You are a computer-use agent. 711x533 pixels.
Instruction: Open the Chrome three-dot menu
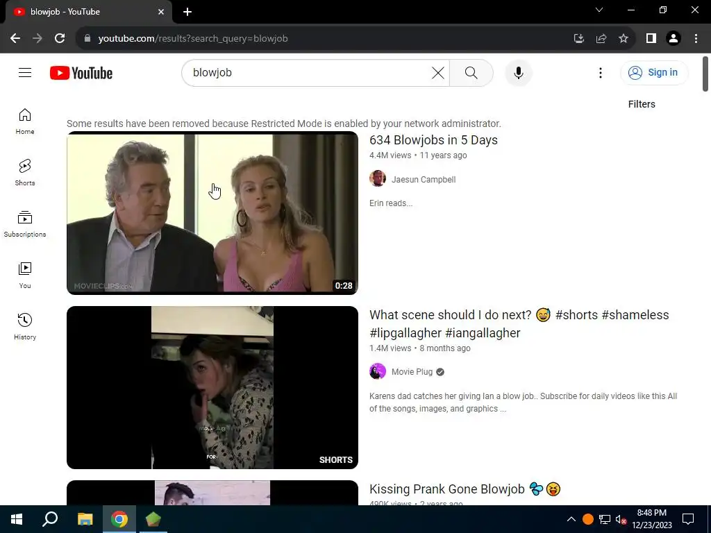tap(696, 39)
